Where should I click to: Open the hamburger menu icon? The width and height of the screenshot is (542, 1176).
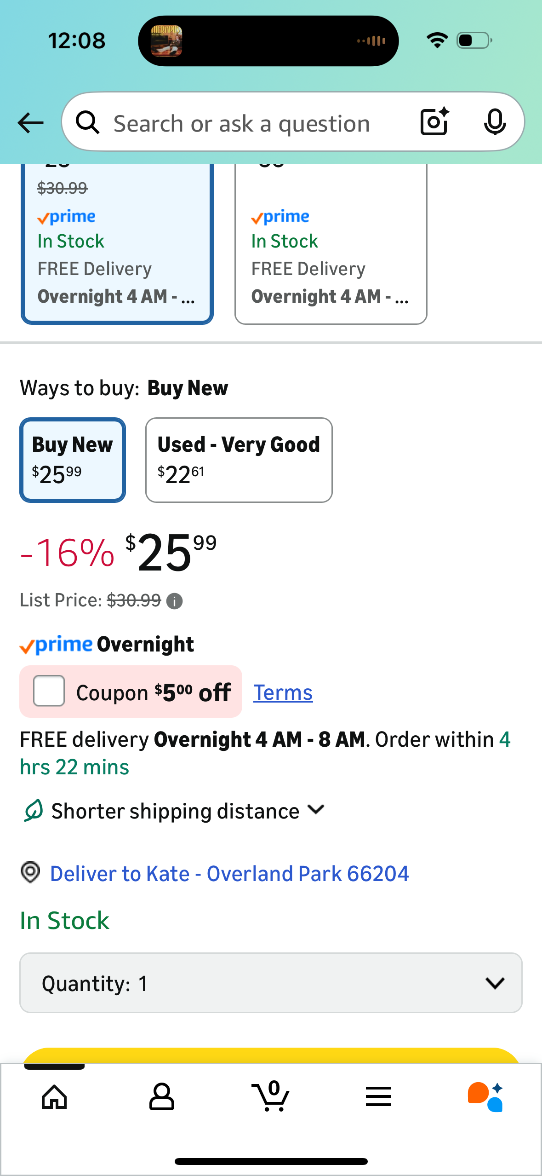378,1097
